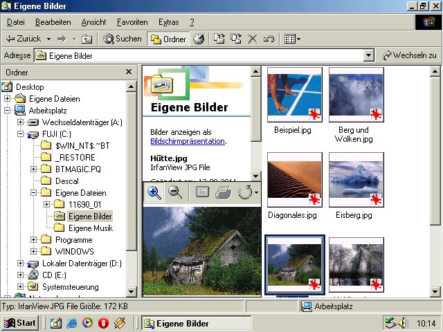Click the Bildschirmpräsentation link
The image size is (443, 332).
tap(188, 141)
